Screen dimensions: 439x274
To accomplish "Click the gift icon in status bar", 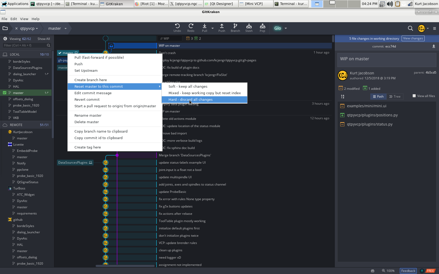I will 373,271.
